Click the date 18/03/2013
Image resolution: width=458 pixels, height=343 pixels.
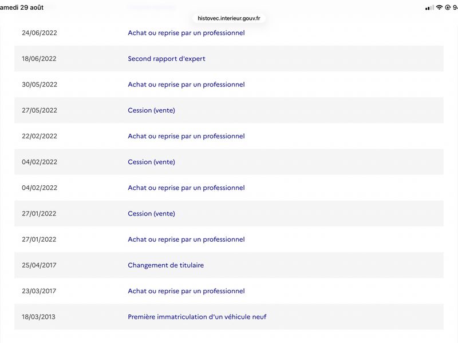(38, 317)
